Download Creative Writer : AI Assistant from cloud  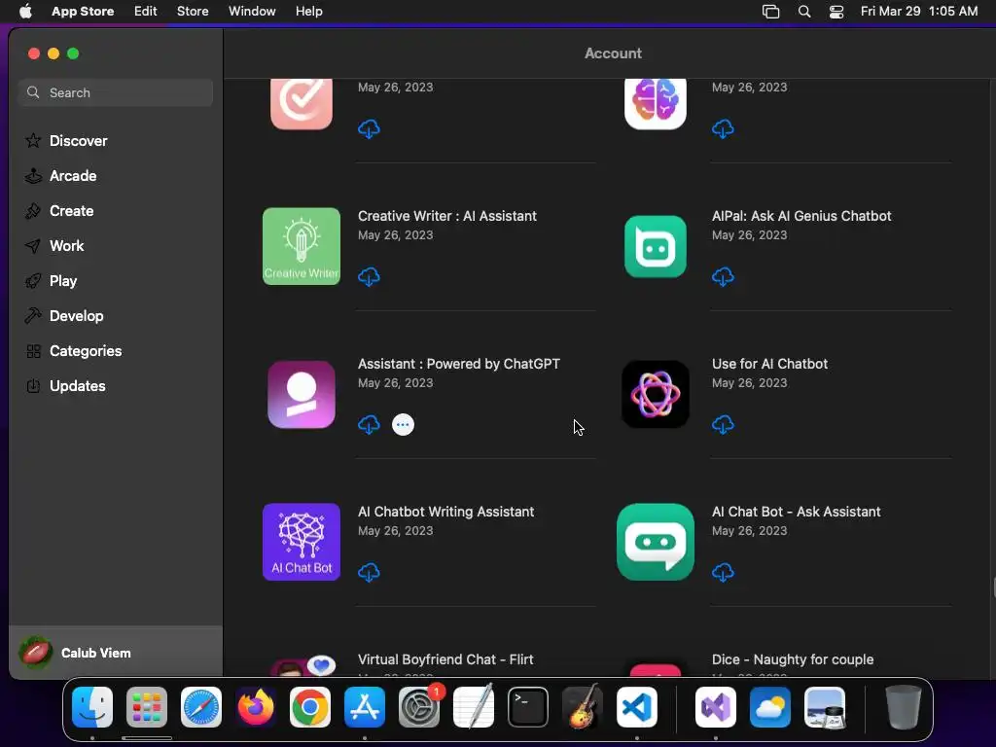[369, 277]
